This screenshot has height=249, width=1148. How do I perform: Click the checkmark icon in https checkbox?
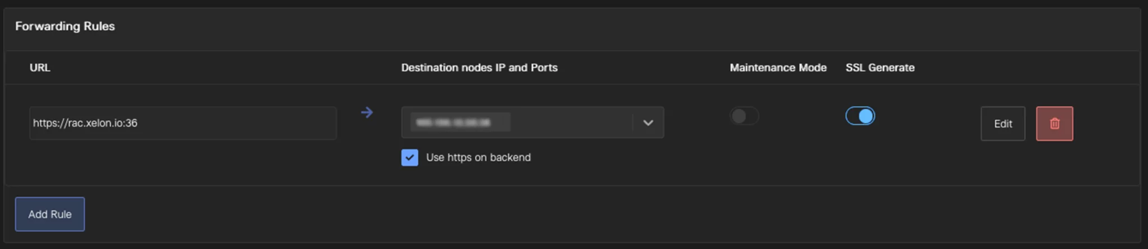410,158
